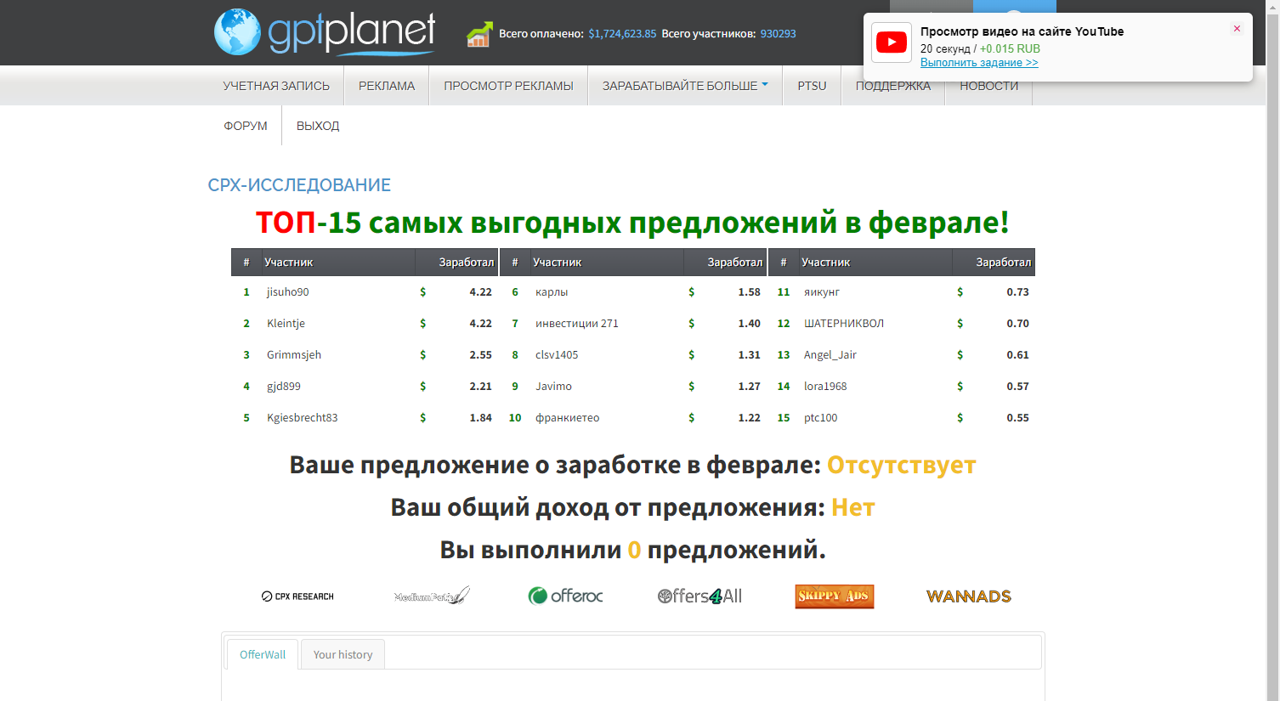This screenshot has height=701, width=1280.
Task: Click participant Javimo in the table
Action: (553, 386)
